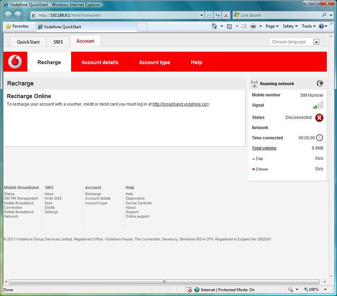Click the browser Stop loading button
This screenshot has width=337, height=296.
click(226, 15)
